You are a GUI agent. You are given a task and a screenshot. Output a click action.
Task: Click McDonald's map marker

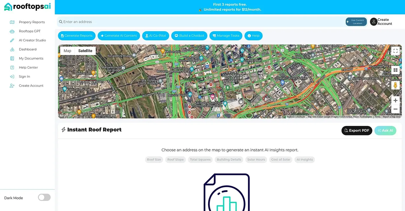pos(163,51)
